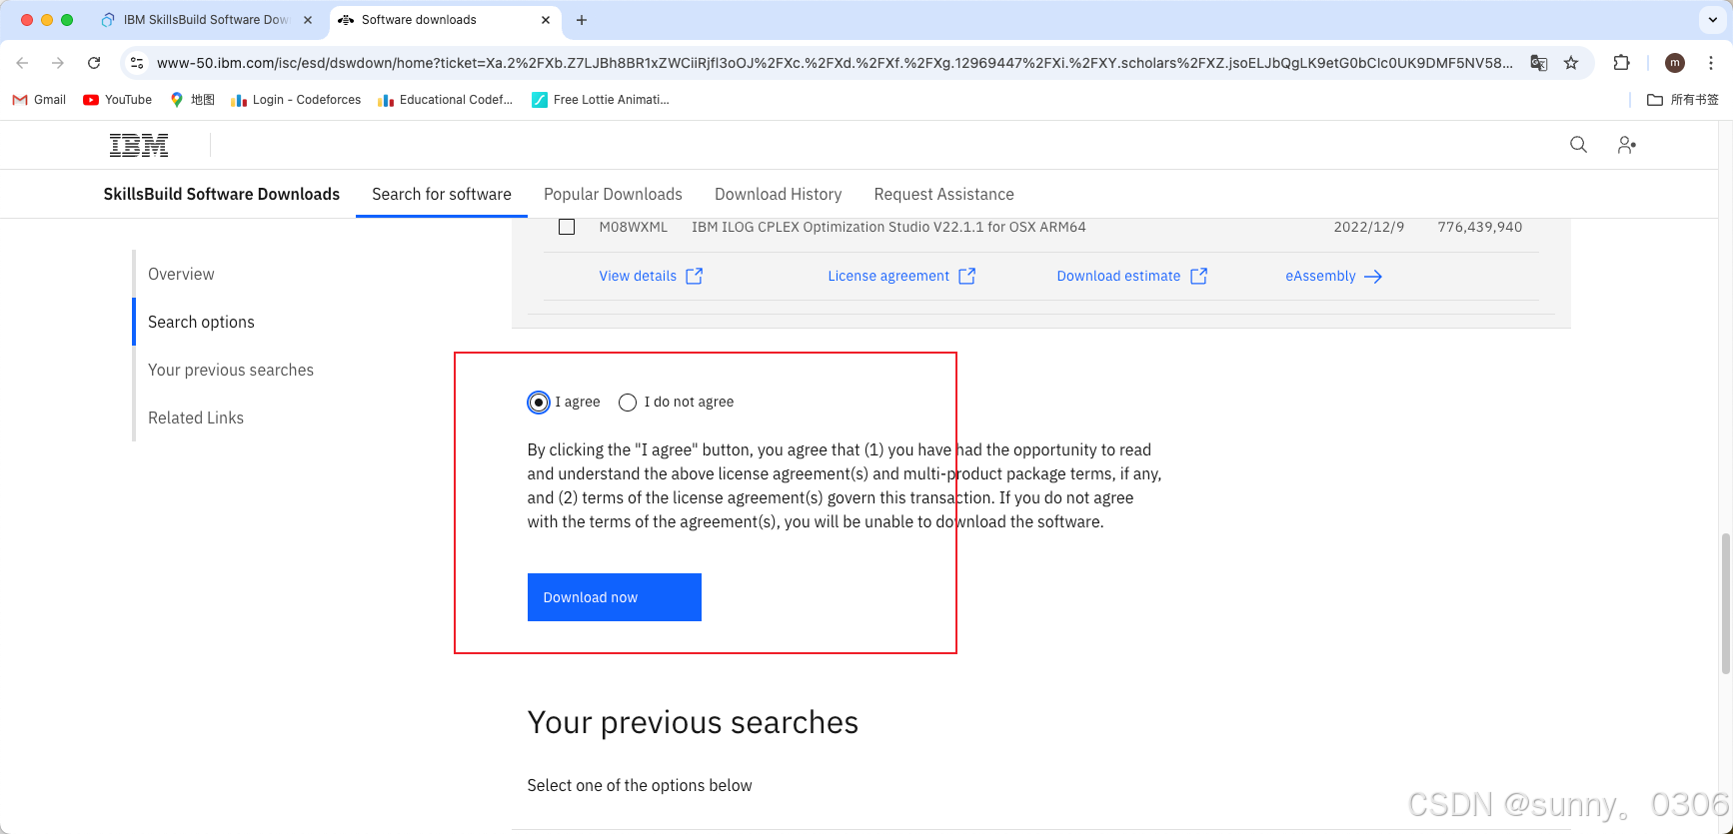The height and width of the screenshot is (834, 1733).
Task: Open the user profile icon
Action: click(1626, 145)
